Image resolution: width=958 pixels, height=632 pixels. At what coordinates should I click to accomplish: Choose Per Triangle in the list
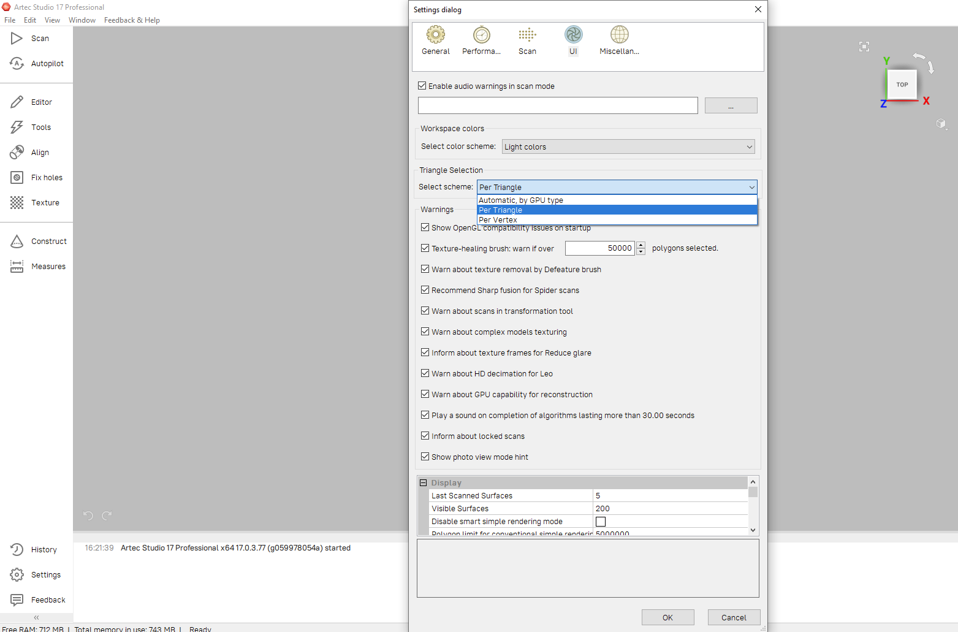[617, 210]
